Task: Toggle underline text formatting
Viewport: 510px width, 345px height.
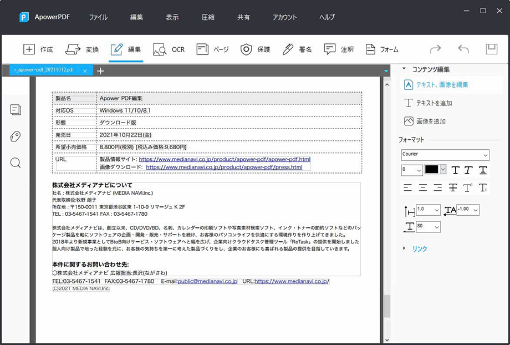Action: tap(483, 170)
